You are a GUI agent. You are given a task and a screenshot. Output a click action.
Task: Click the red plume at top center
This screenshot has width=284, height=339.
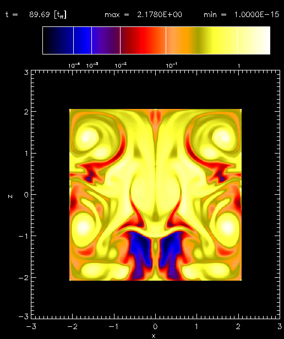(x=156, y=121)
